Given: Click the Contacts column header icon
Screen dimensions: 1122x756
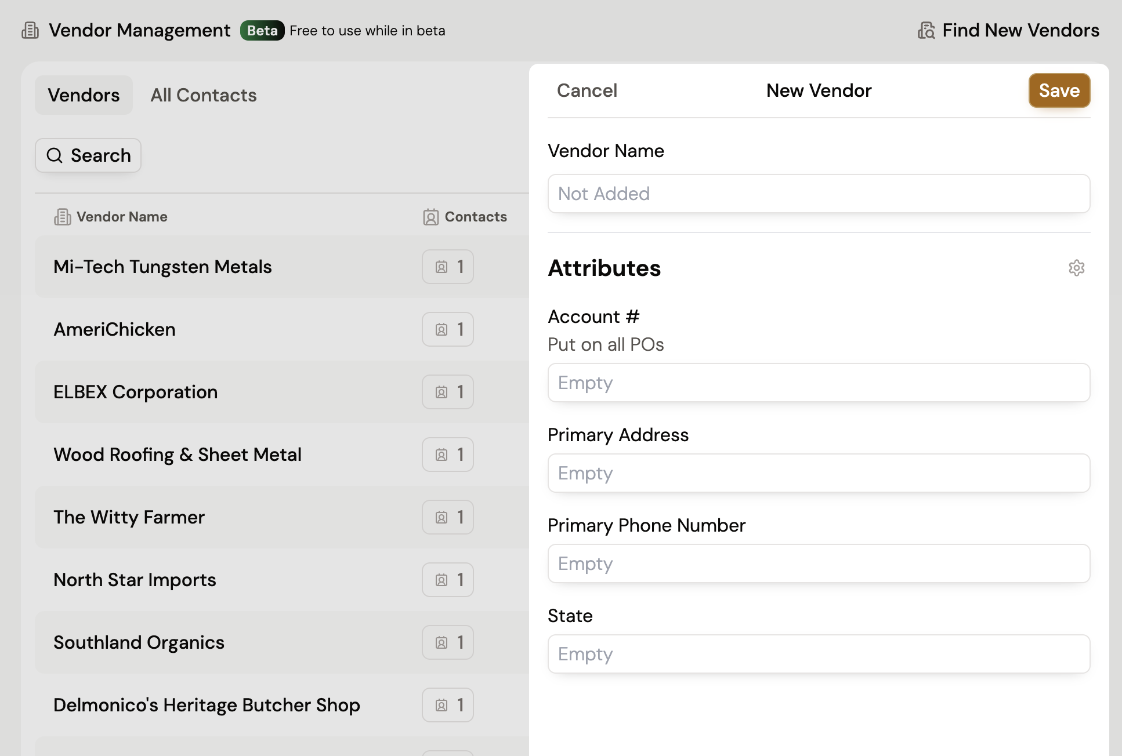Looking at the screenshot, I should point(430,217).
